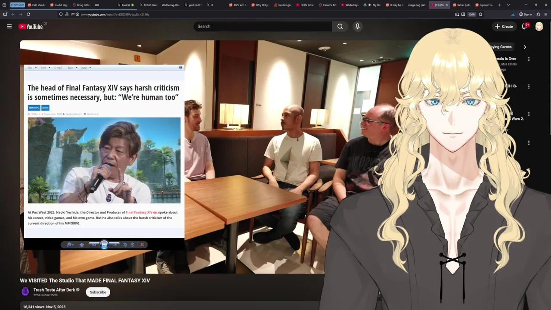Open options menu for 'Wars 2.' video

click(x=529, y=114)
